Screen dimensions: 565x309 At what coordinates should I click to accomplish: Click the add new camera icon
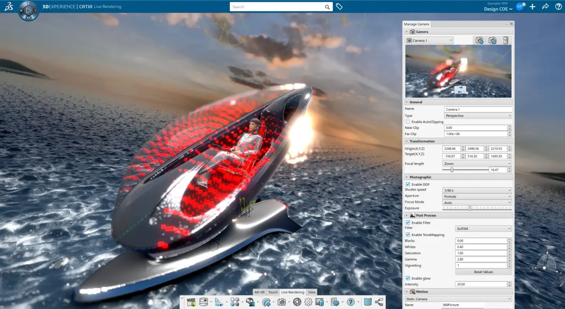pyautogui.click(x=479, y=40)
